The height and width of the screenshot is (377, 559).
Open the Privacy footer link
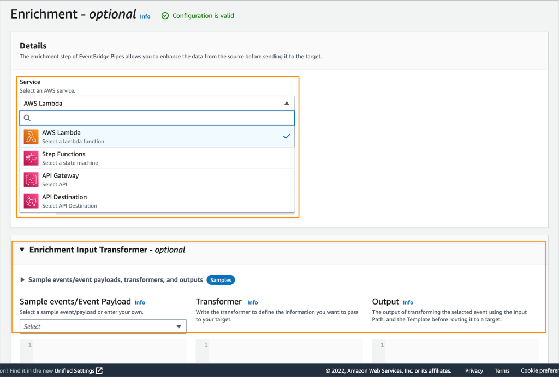(x=474, y=370)
